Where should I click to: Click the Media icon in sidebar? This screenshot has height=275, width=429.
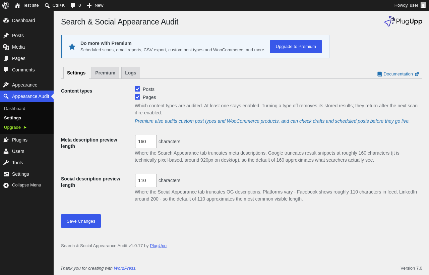click(x=6, y=47)
